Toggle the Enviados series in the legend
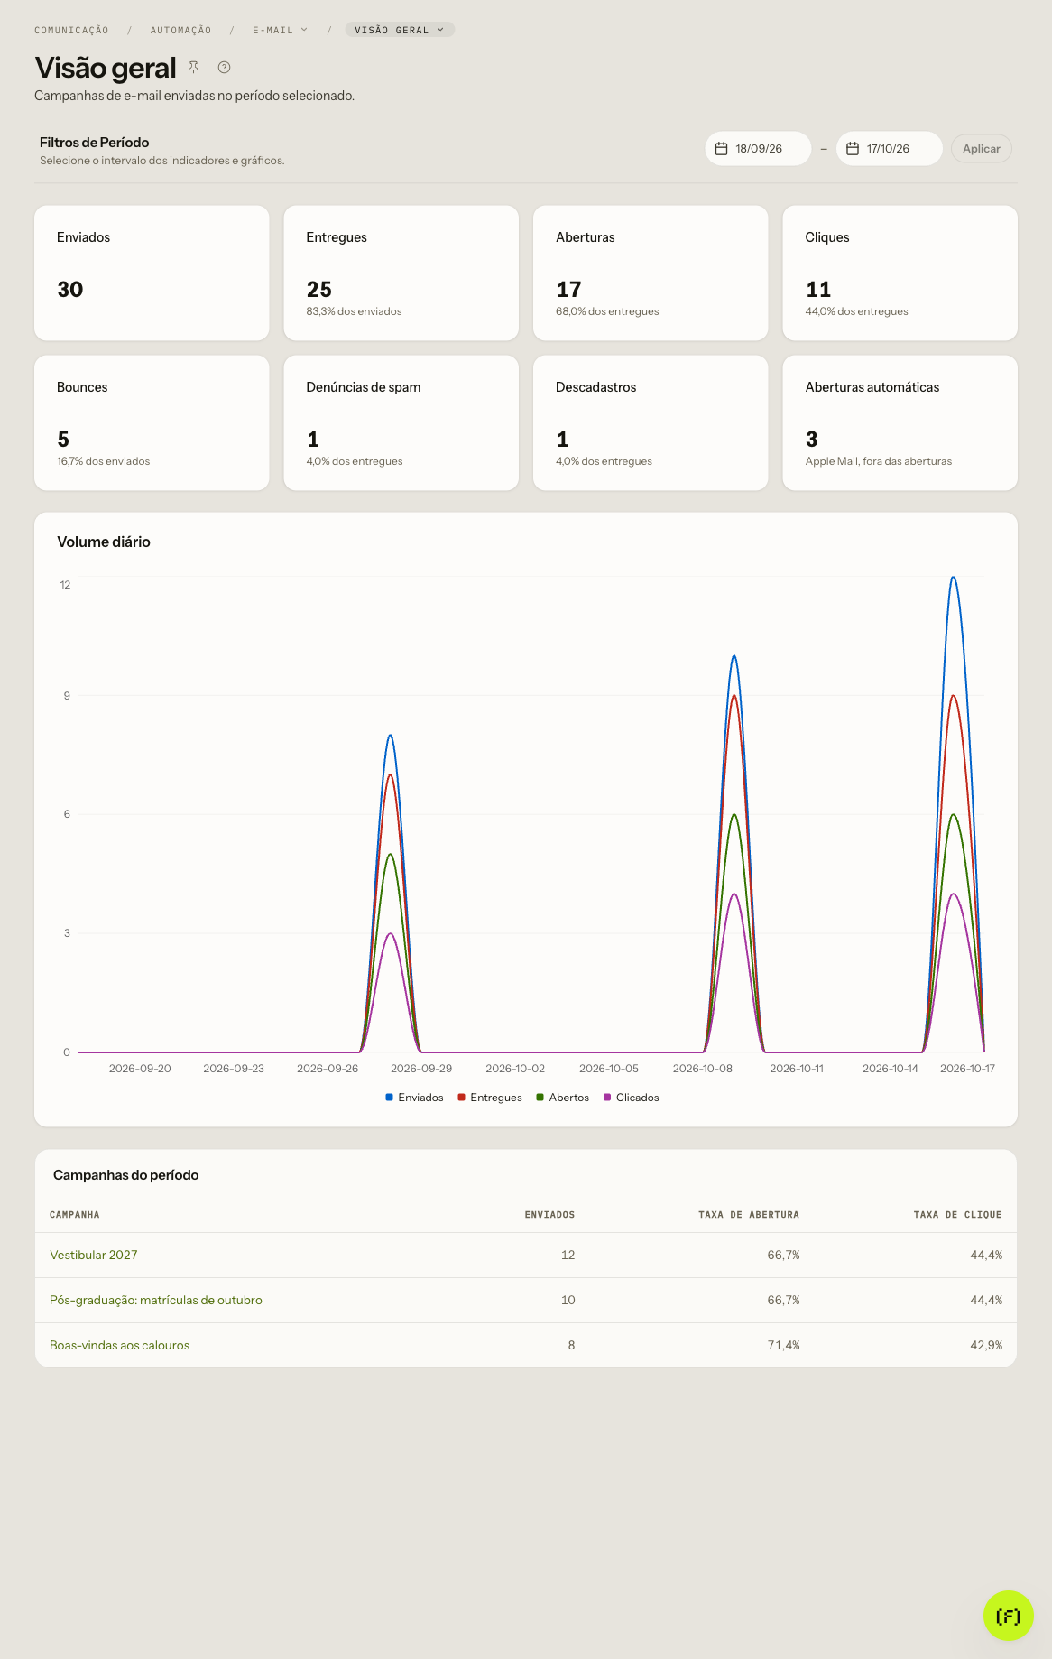Image resolution: width=1052 pixels, height=1659 pixels. pyautogui.click(x=414, y=1098)
